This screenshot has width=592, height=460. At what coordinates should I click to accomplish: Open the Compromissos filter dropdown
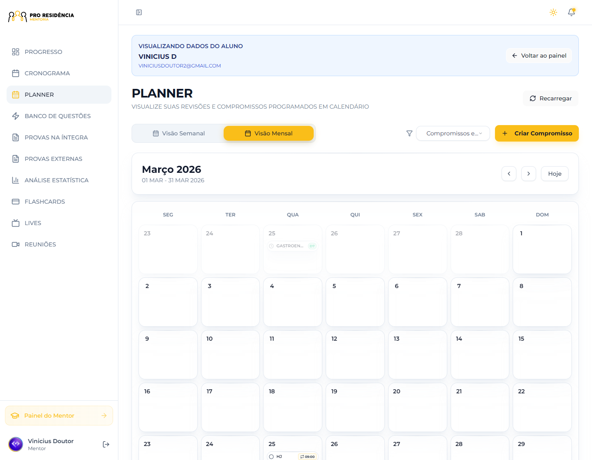click(x=453, y=133)
